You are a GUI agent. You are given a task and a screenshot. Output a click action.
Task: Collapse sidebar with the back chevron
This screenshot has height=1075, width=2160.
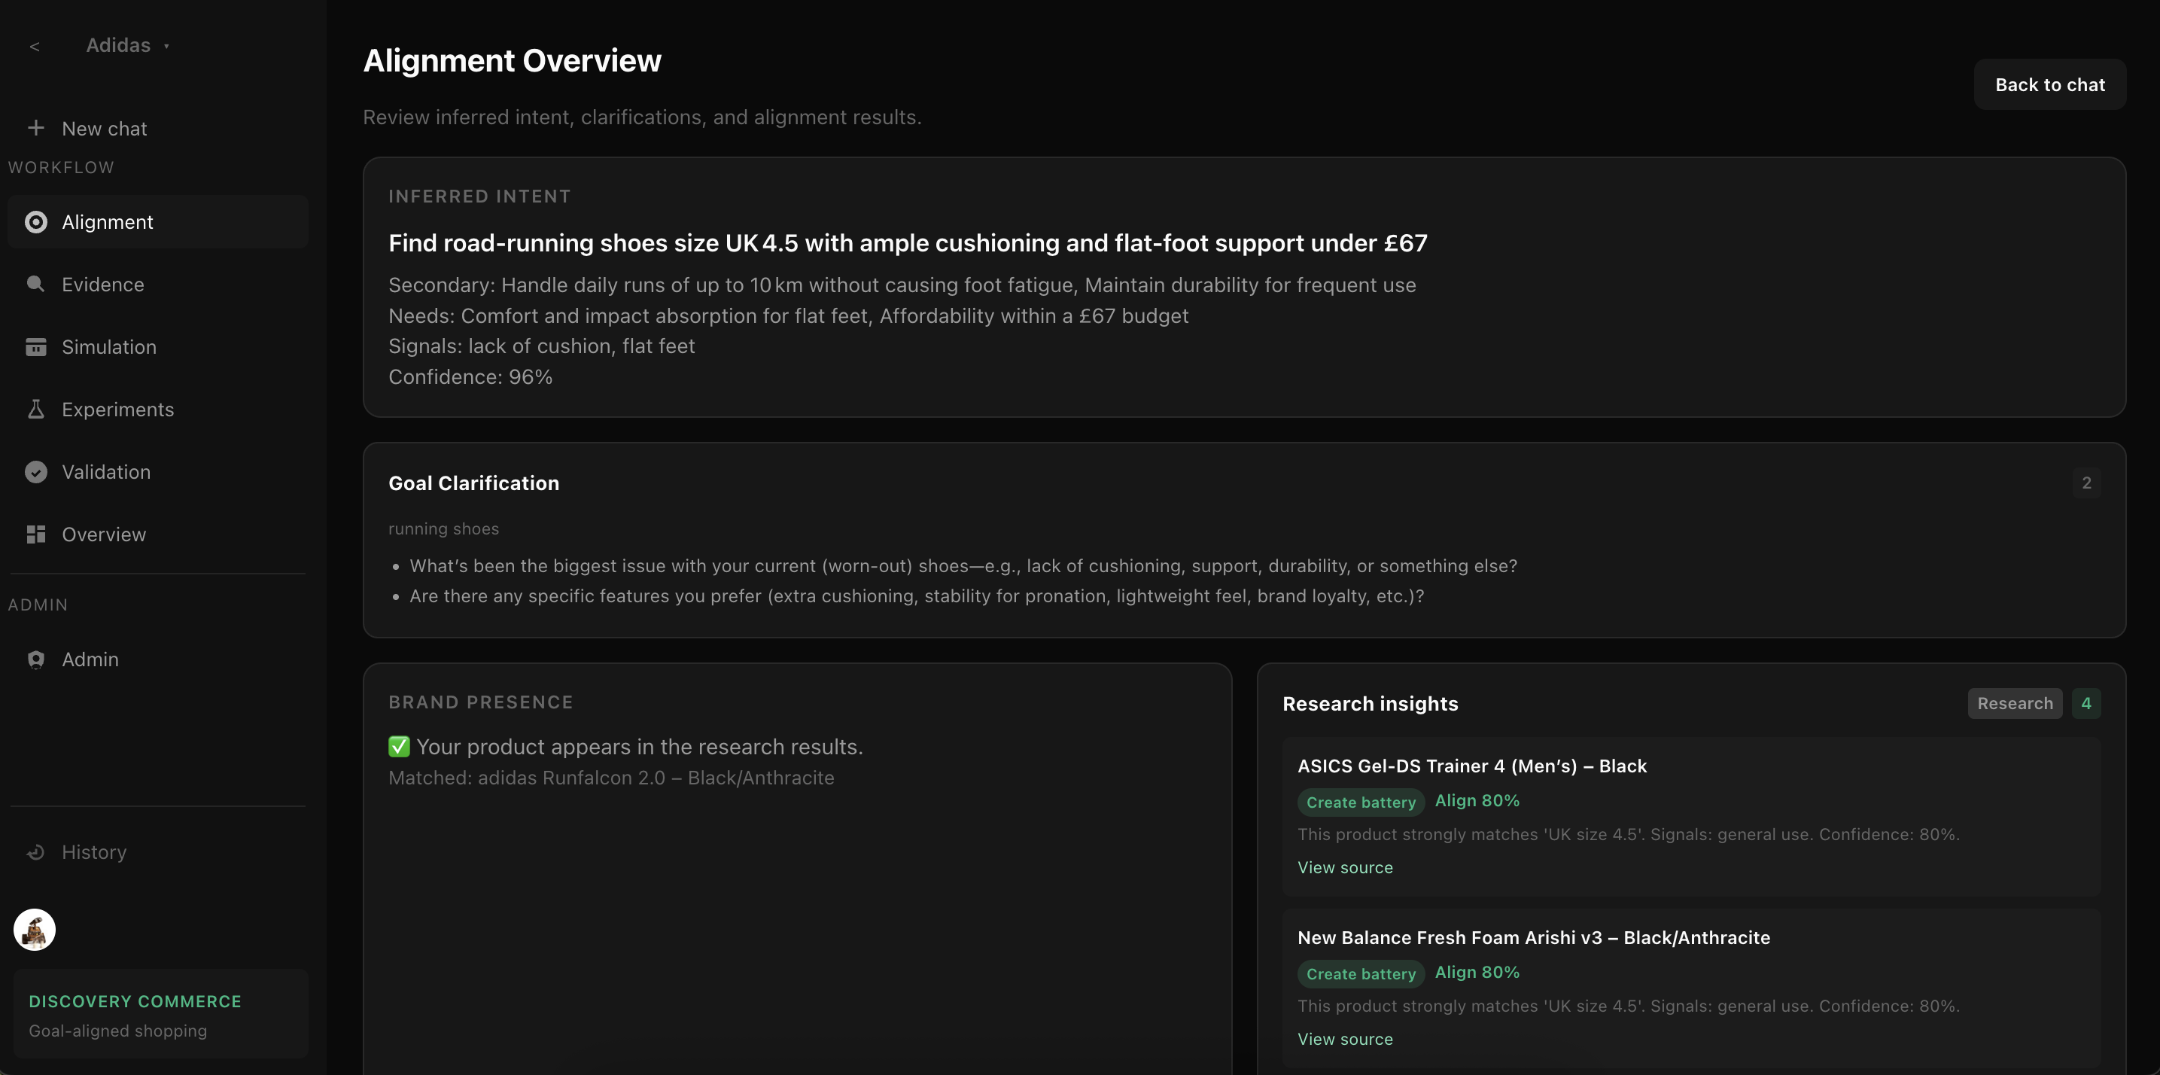pyautogui.click(x=35, y=47)
